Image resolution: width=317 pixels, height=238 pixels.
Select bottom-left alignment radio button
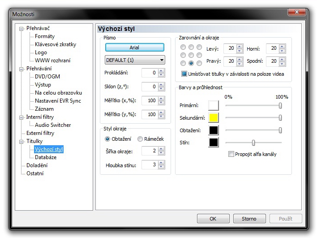[183, 63]
